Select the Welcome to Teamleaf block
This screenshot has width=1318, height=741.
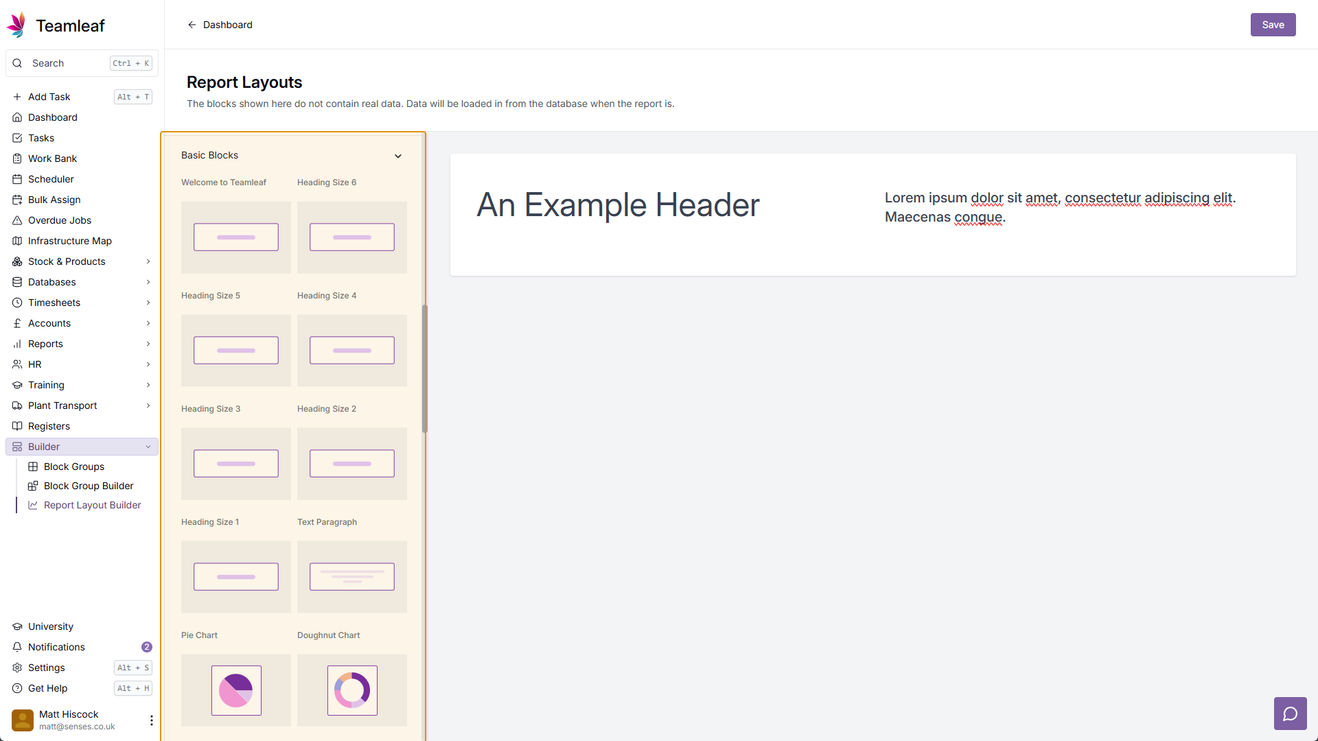pyautogui.click(x=236, y=237)
